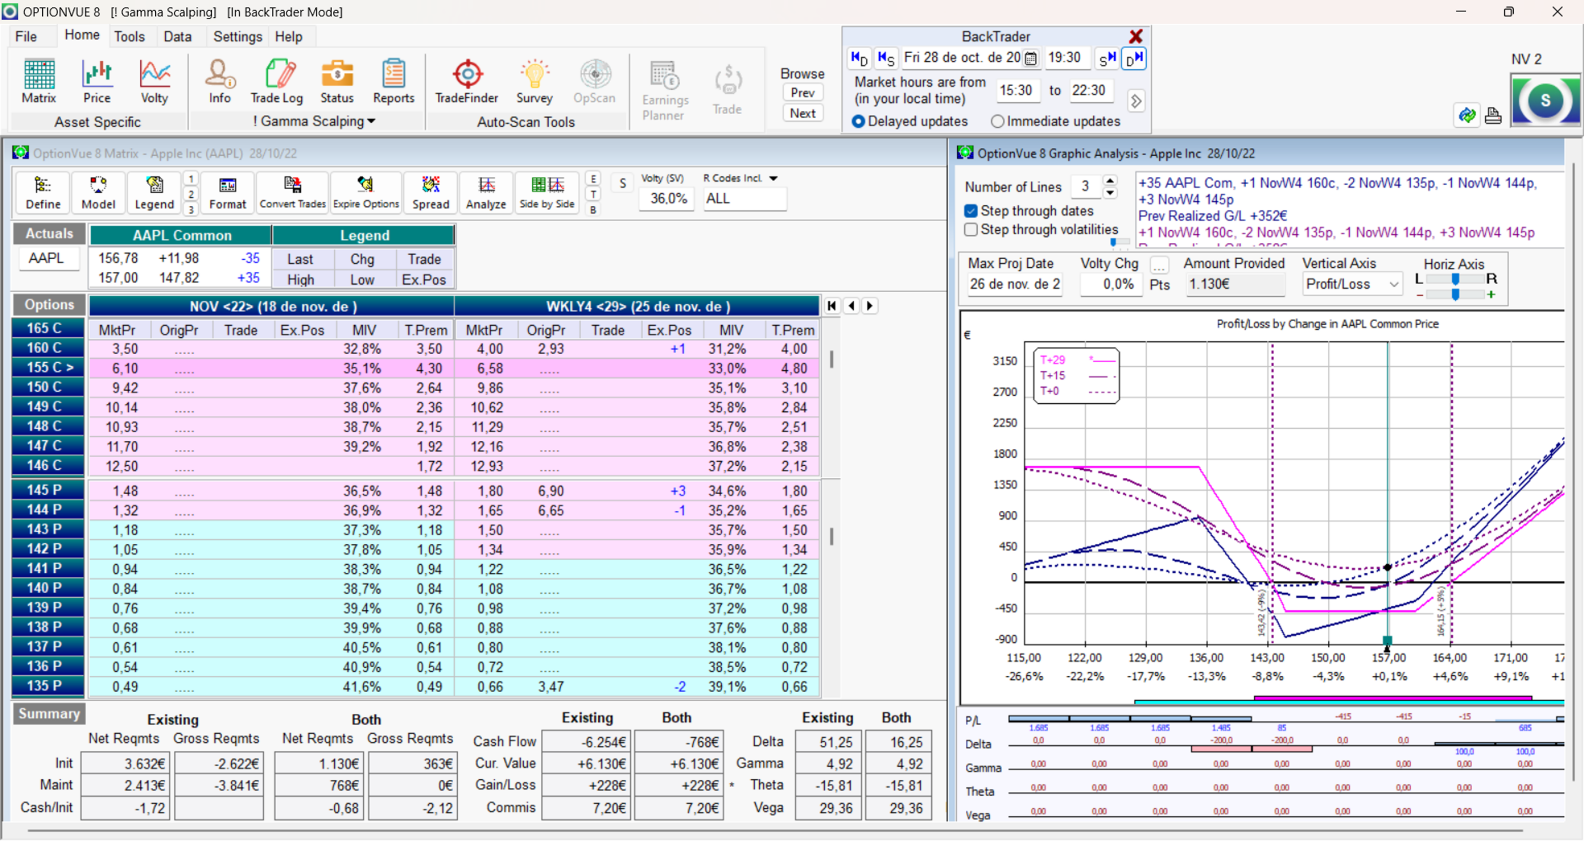Click Expire Options in Matrix toolbar
This screenshot has height=841, width=1584.
tap(366, 193)
